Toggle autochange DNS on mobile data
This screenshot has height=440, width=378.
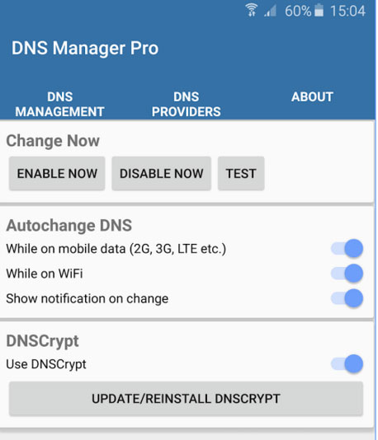[x=347, y=248]
